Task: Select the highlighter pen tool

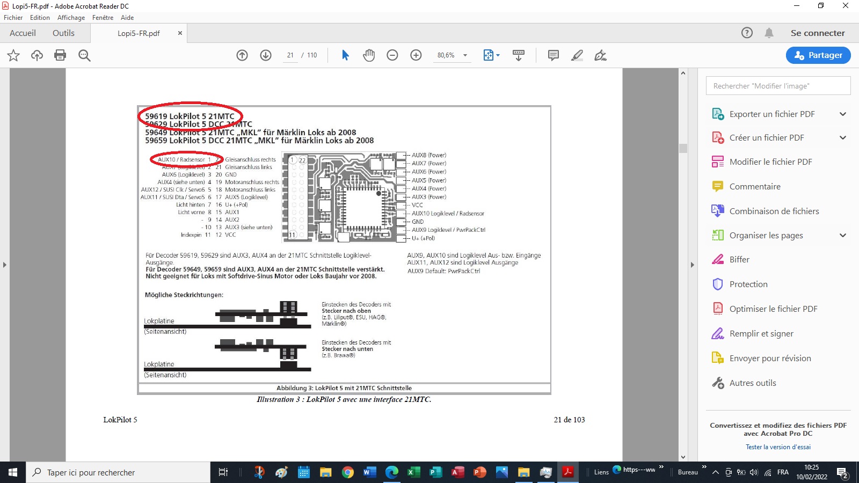Action: (x=577, y=55)
